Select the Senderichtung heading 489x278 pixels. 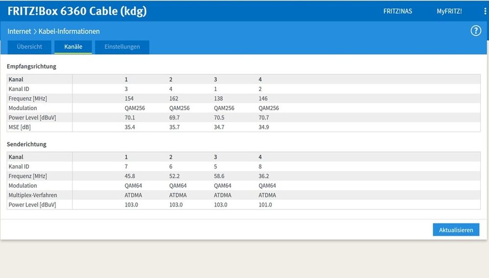pos(26,144)
